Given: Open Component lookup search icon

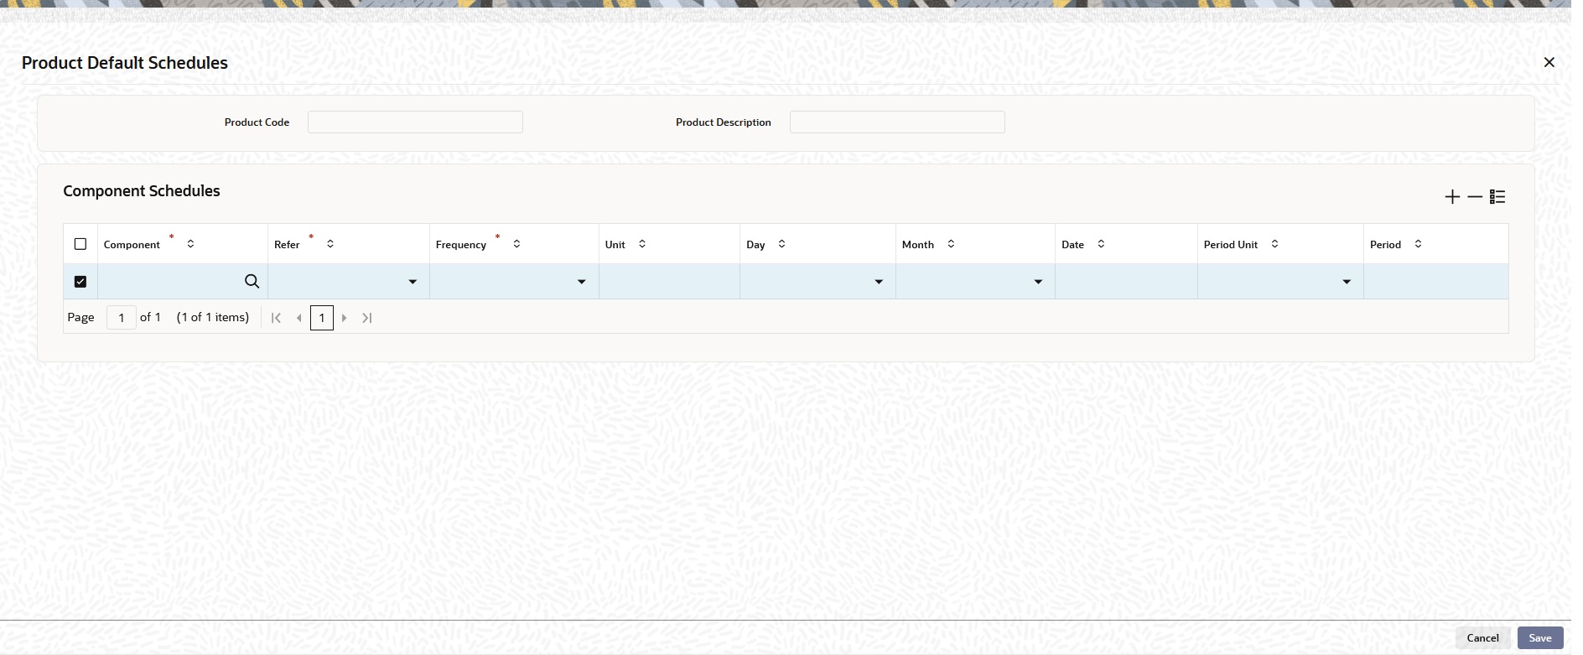Looking at the screenshot, I should [x=252, y=282].
